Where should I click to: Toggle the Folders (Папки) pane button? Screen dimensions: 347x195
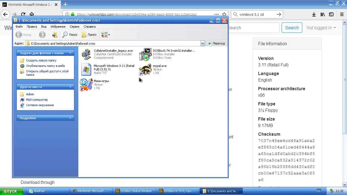(x=89, y=35)
